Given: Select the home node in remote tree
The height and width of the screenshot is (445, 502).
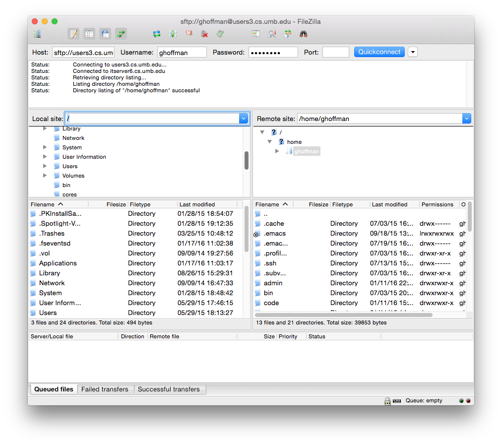Looking at the screenshot, I should (294, 142).
